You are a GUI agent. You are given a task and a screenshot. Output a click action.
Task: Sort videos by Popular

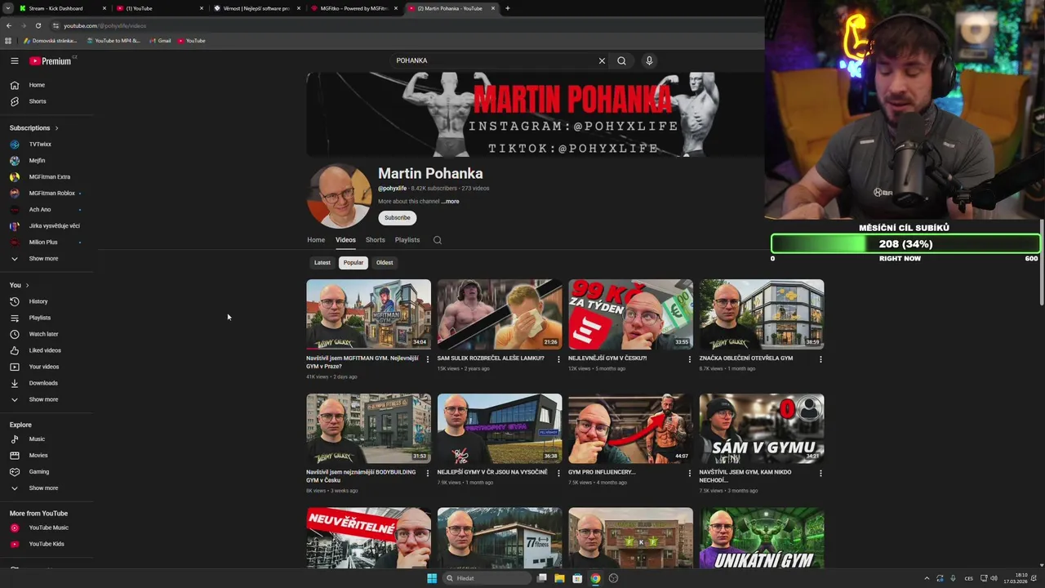[354, 263]
